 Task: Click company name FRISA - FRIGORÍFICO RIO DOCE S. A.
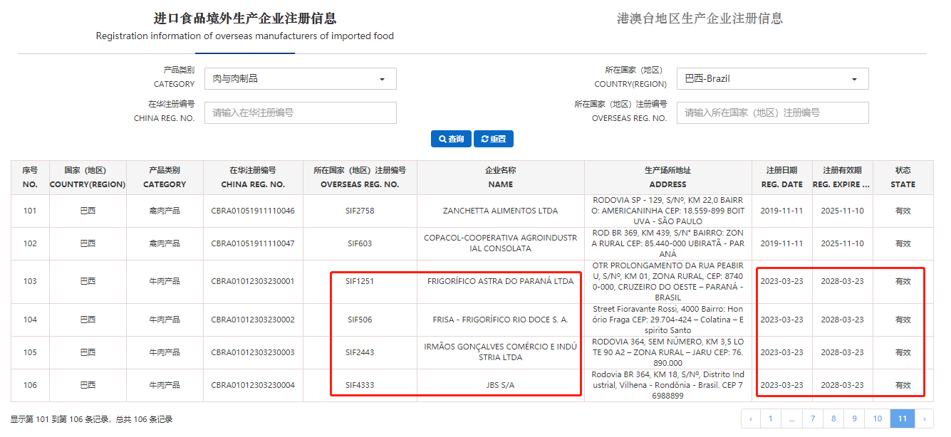[500, 320]
